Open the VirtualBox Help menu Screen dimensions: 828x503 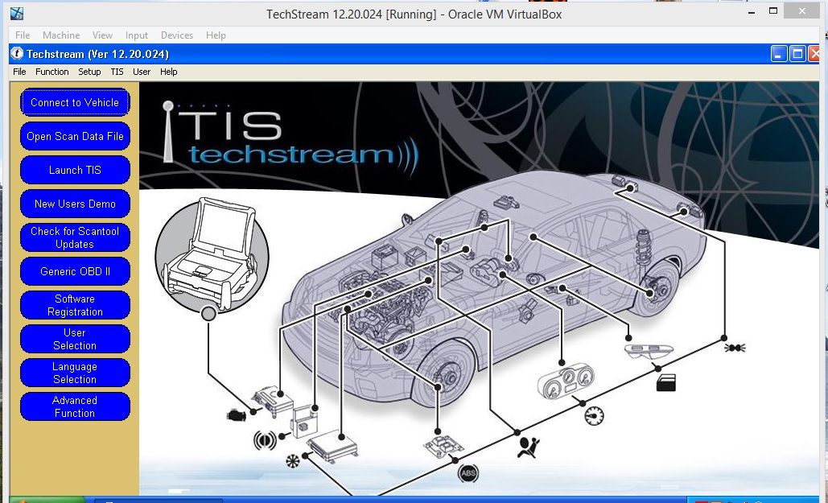coord(216,35)
